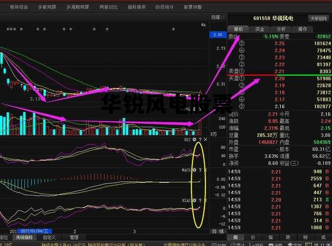Close the KDJ indicator panel

(x=205, y=140)
